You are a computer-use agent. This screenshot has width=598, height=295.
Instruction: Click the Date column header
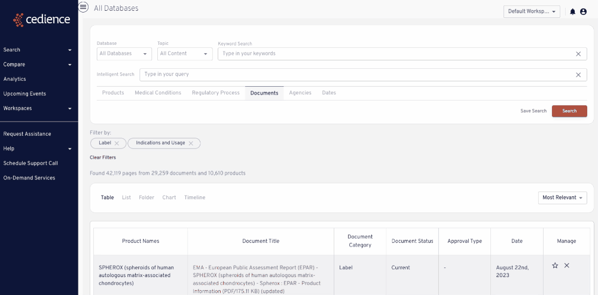point(517,241)
